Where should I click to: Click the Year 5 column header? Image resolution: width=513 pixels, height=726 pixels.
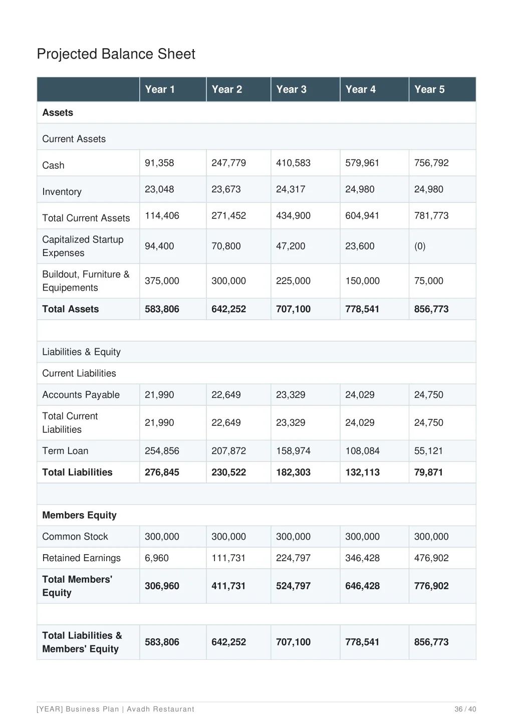(429, 89)
